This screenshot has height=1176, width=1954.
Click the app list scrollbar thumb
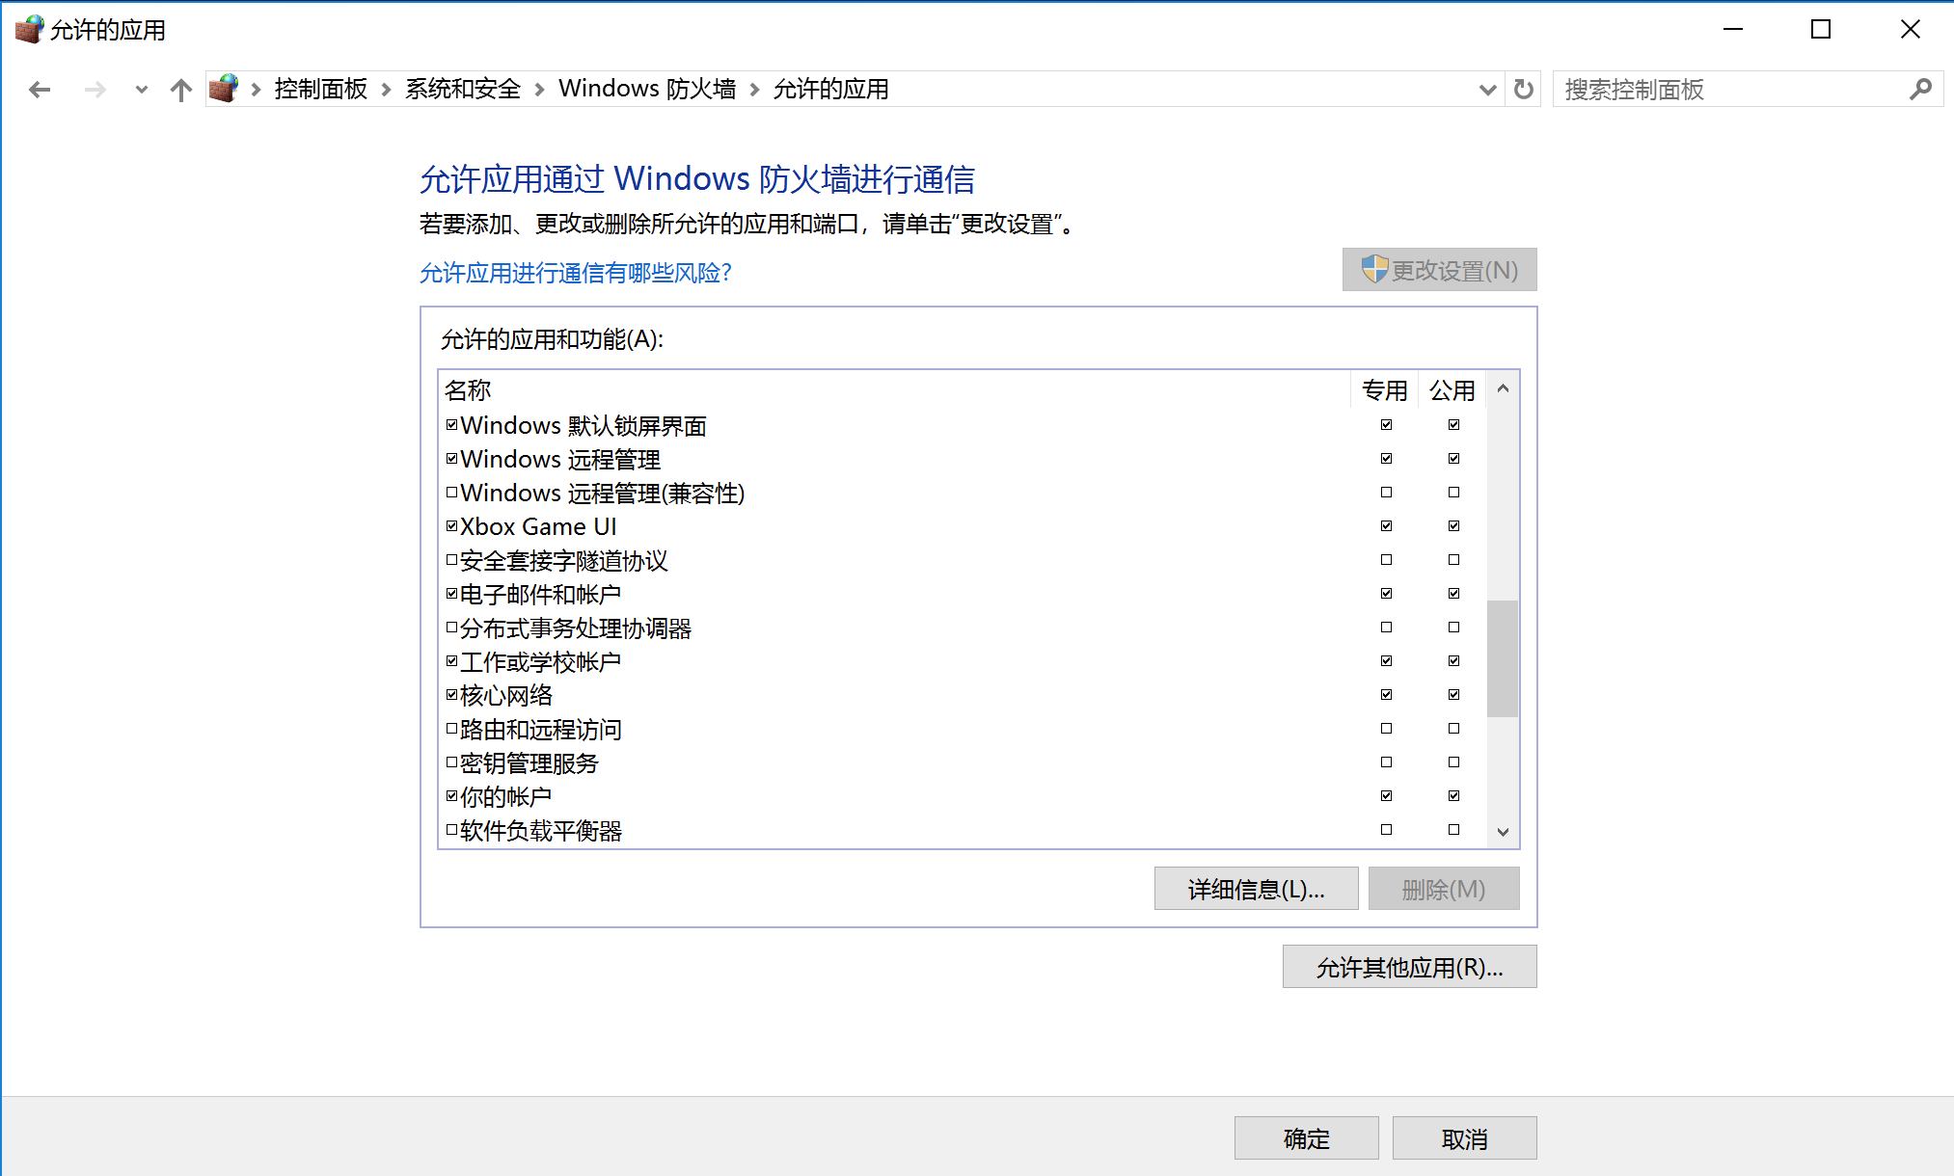[1502, 658]
